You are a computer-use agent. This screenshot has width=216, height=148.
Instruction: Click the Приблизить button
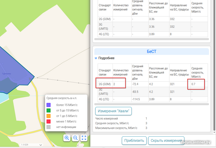tap(134, 140)
